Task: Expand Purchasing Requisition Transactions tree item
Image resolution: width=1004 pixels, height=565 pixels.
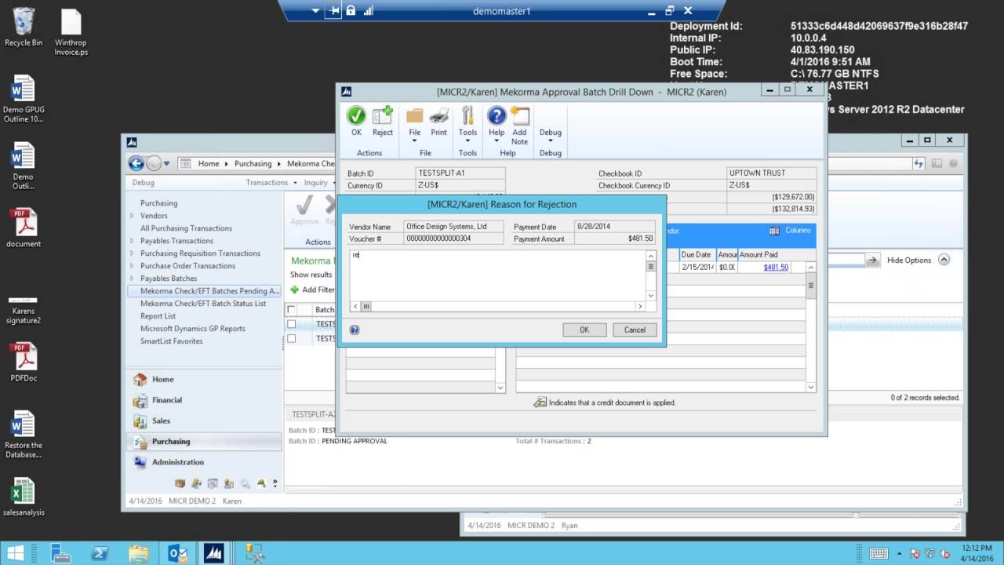Action: tap(132, 253)
